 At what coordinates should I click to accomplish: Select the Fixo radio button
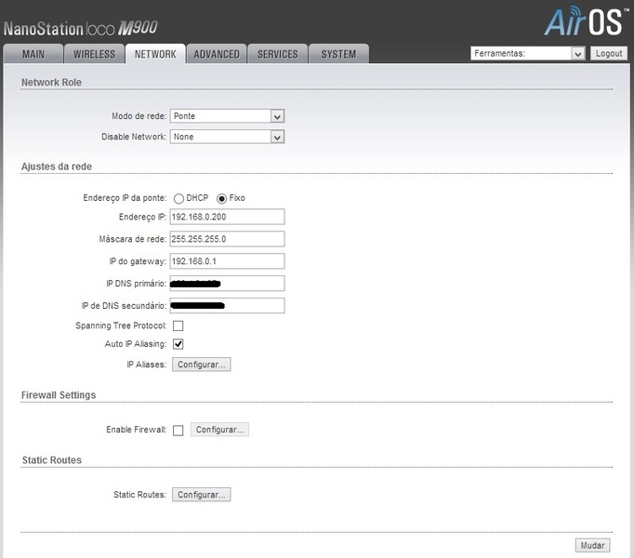click(x=221, y=199)
